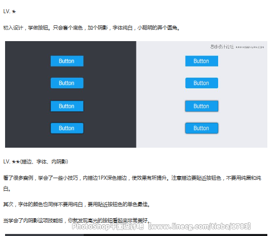Click the top Button on the light panel
The width and height of the screenshot is (279, 236).
(x=201, y=61)
